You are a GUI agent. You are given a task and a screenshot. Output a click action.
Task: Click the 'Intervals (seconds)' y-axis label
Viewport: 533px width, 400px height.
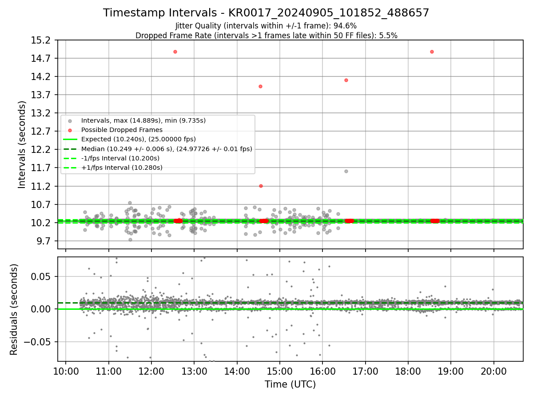pyautogui.click(x=22, y=144)
